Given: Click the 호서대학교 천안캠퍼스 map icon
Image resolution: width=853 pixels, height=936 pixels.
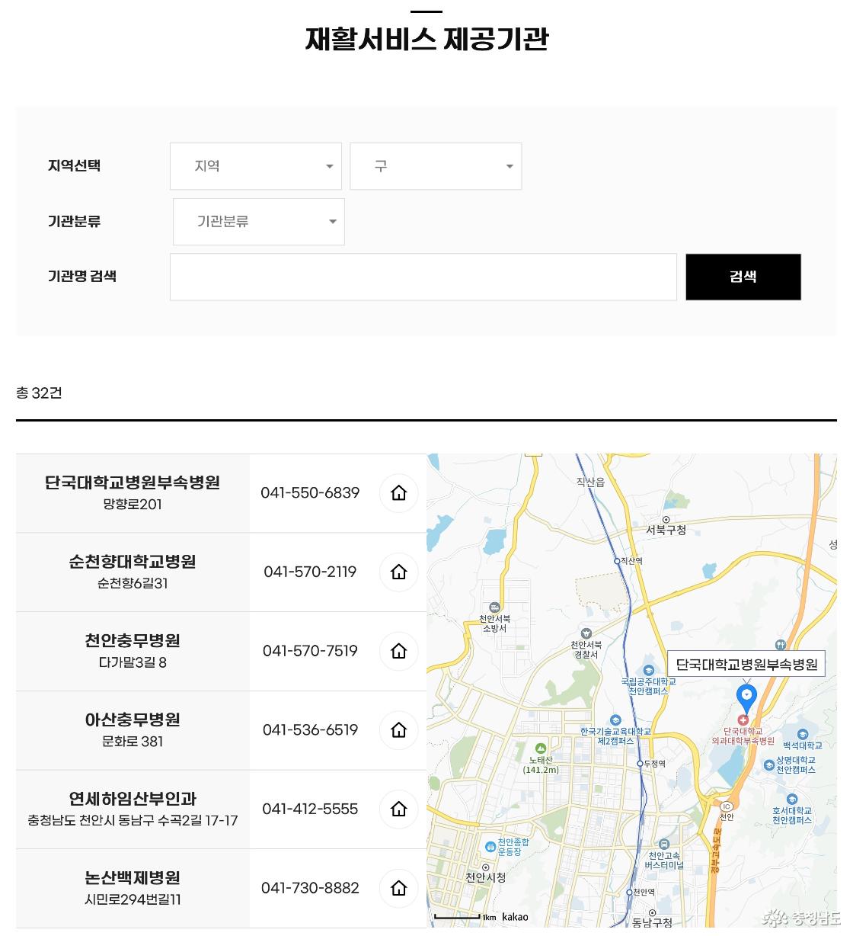Looking at the screenshot, I should (791, 799).
